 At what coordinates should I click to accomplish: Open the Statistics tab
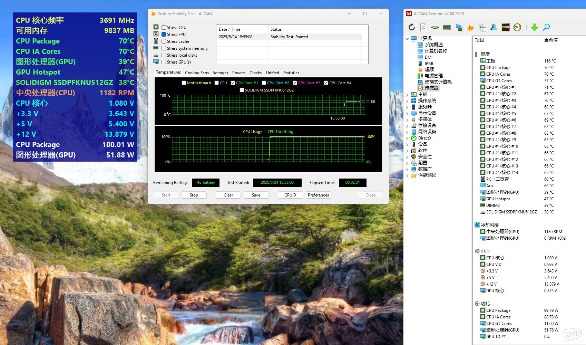coord(291,73)
